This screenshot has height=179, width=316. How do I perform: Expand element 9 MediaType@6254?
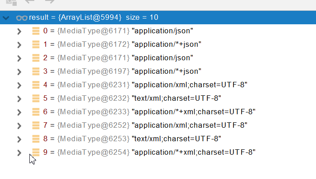(19, 153)
